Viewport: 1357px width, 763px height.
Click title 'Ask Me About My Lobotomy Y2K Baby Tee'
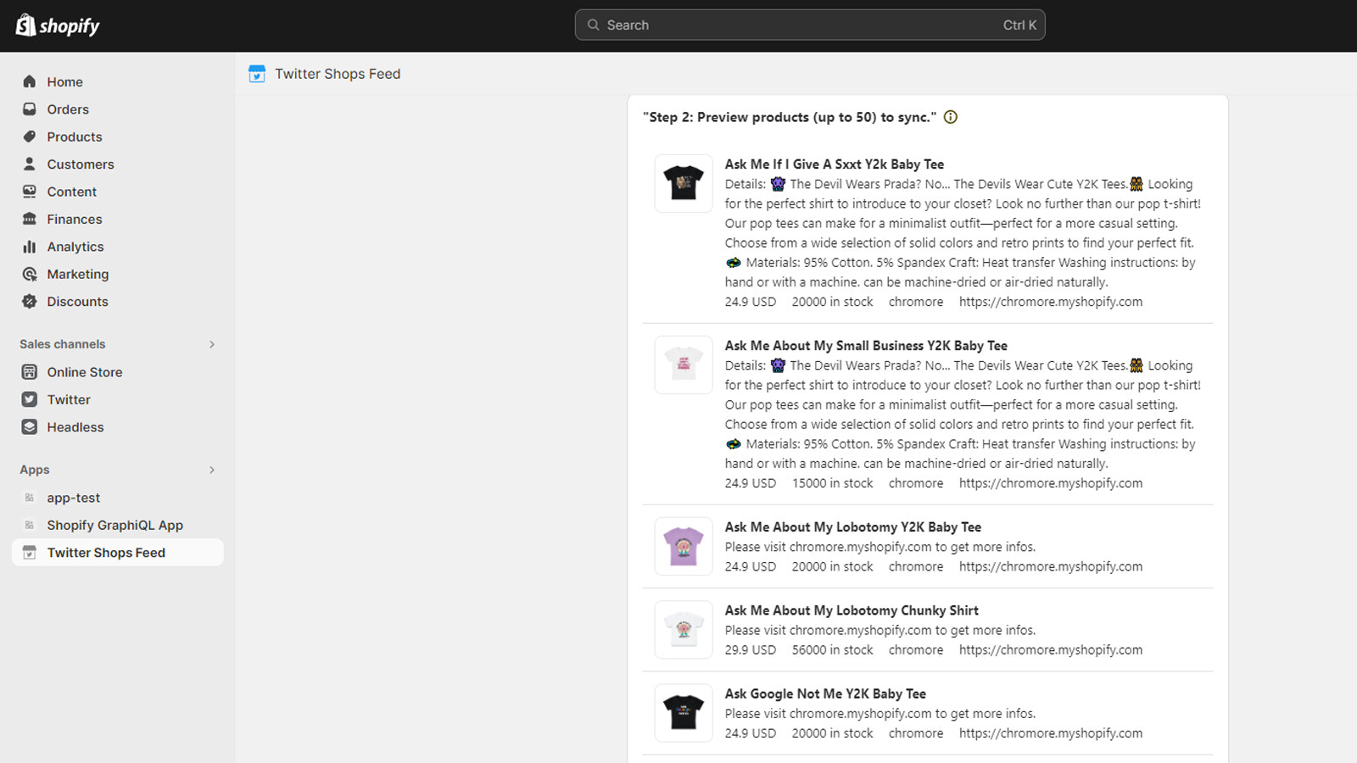click(x=853, y=527)
